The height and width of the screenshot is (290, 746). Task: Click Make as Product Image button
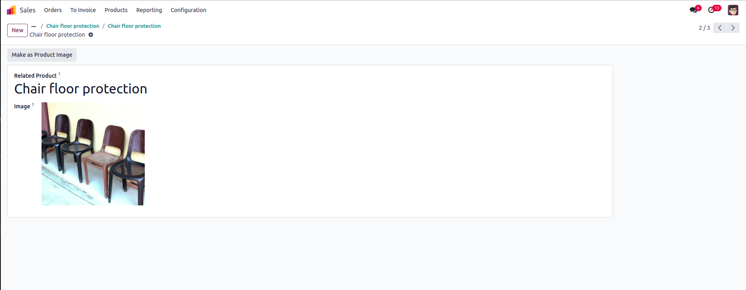(x=42, y=55)
